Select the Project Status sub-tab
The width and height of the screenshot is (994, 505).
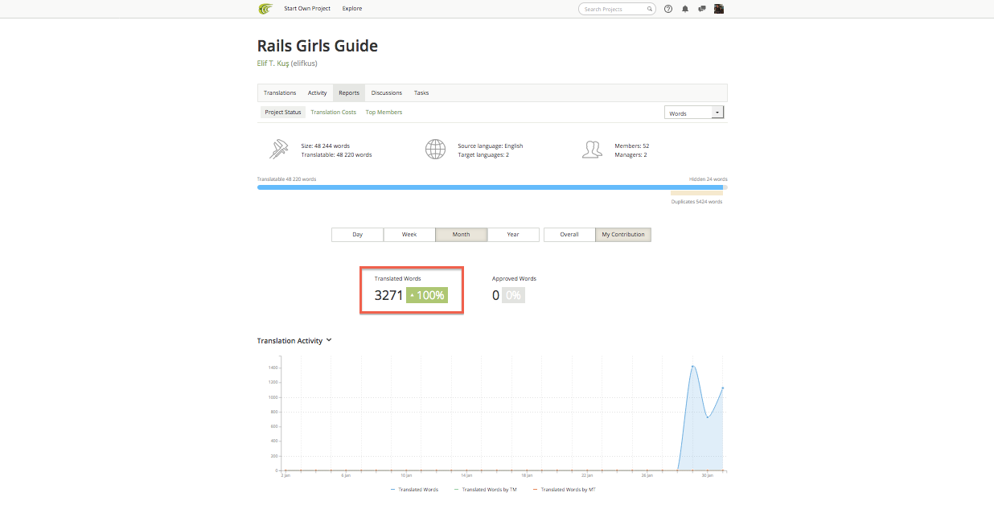[283, 113]
